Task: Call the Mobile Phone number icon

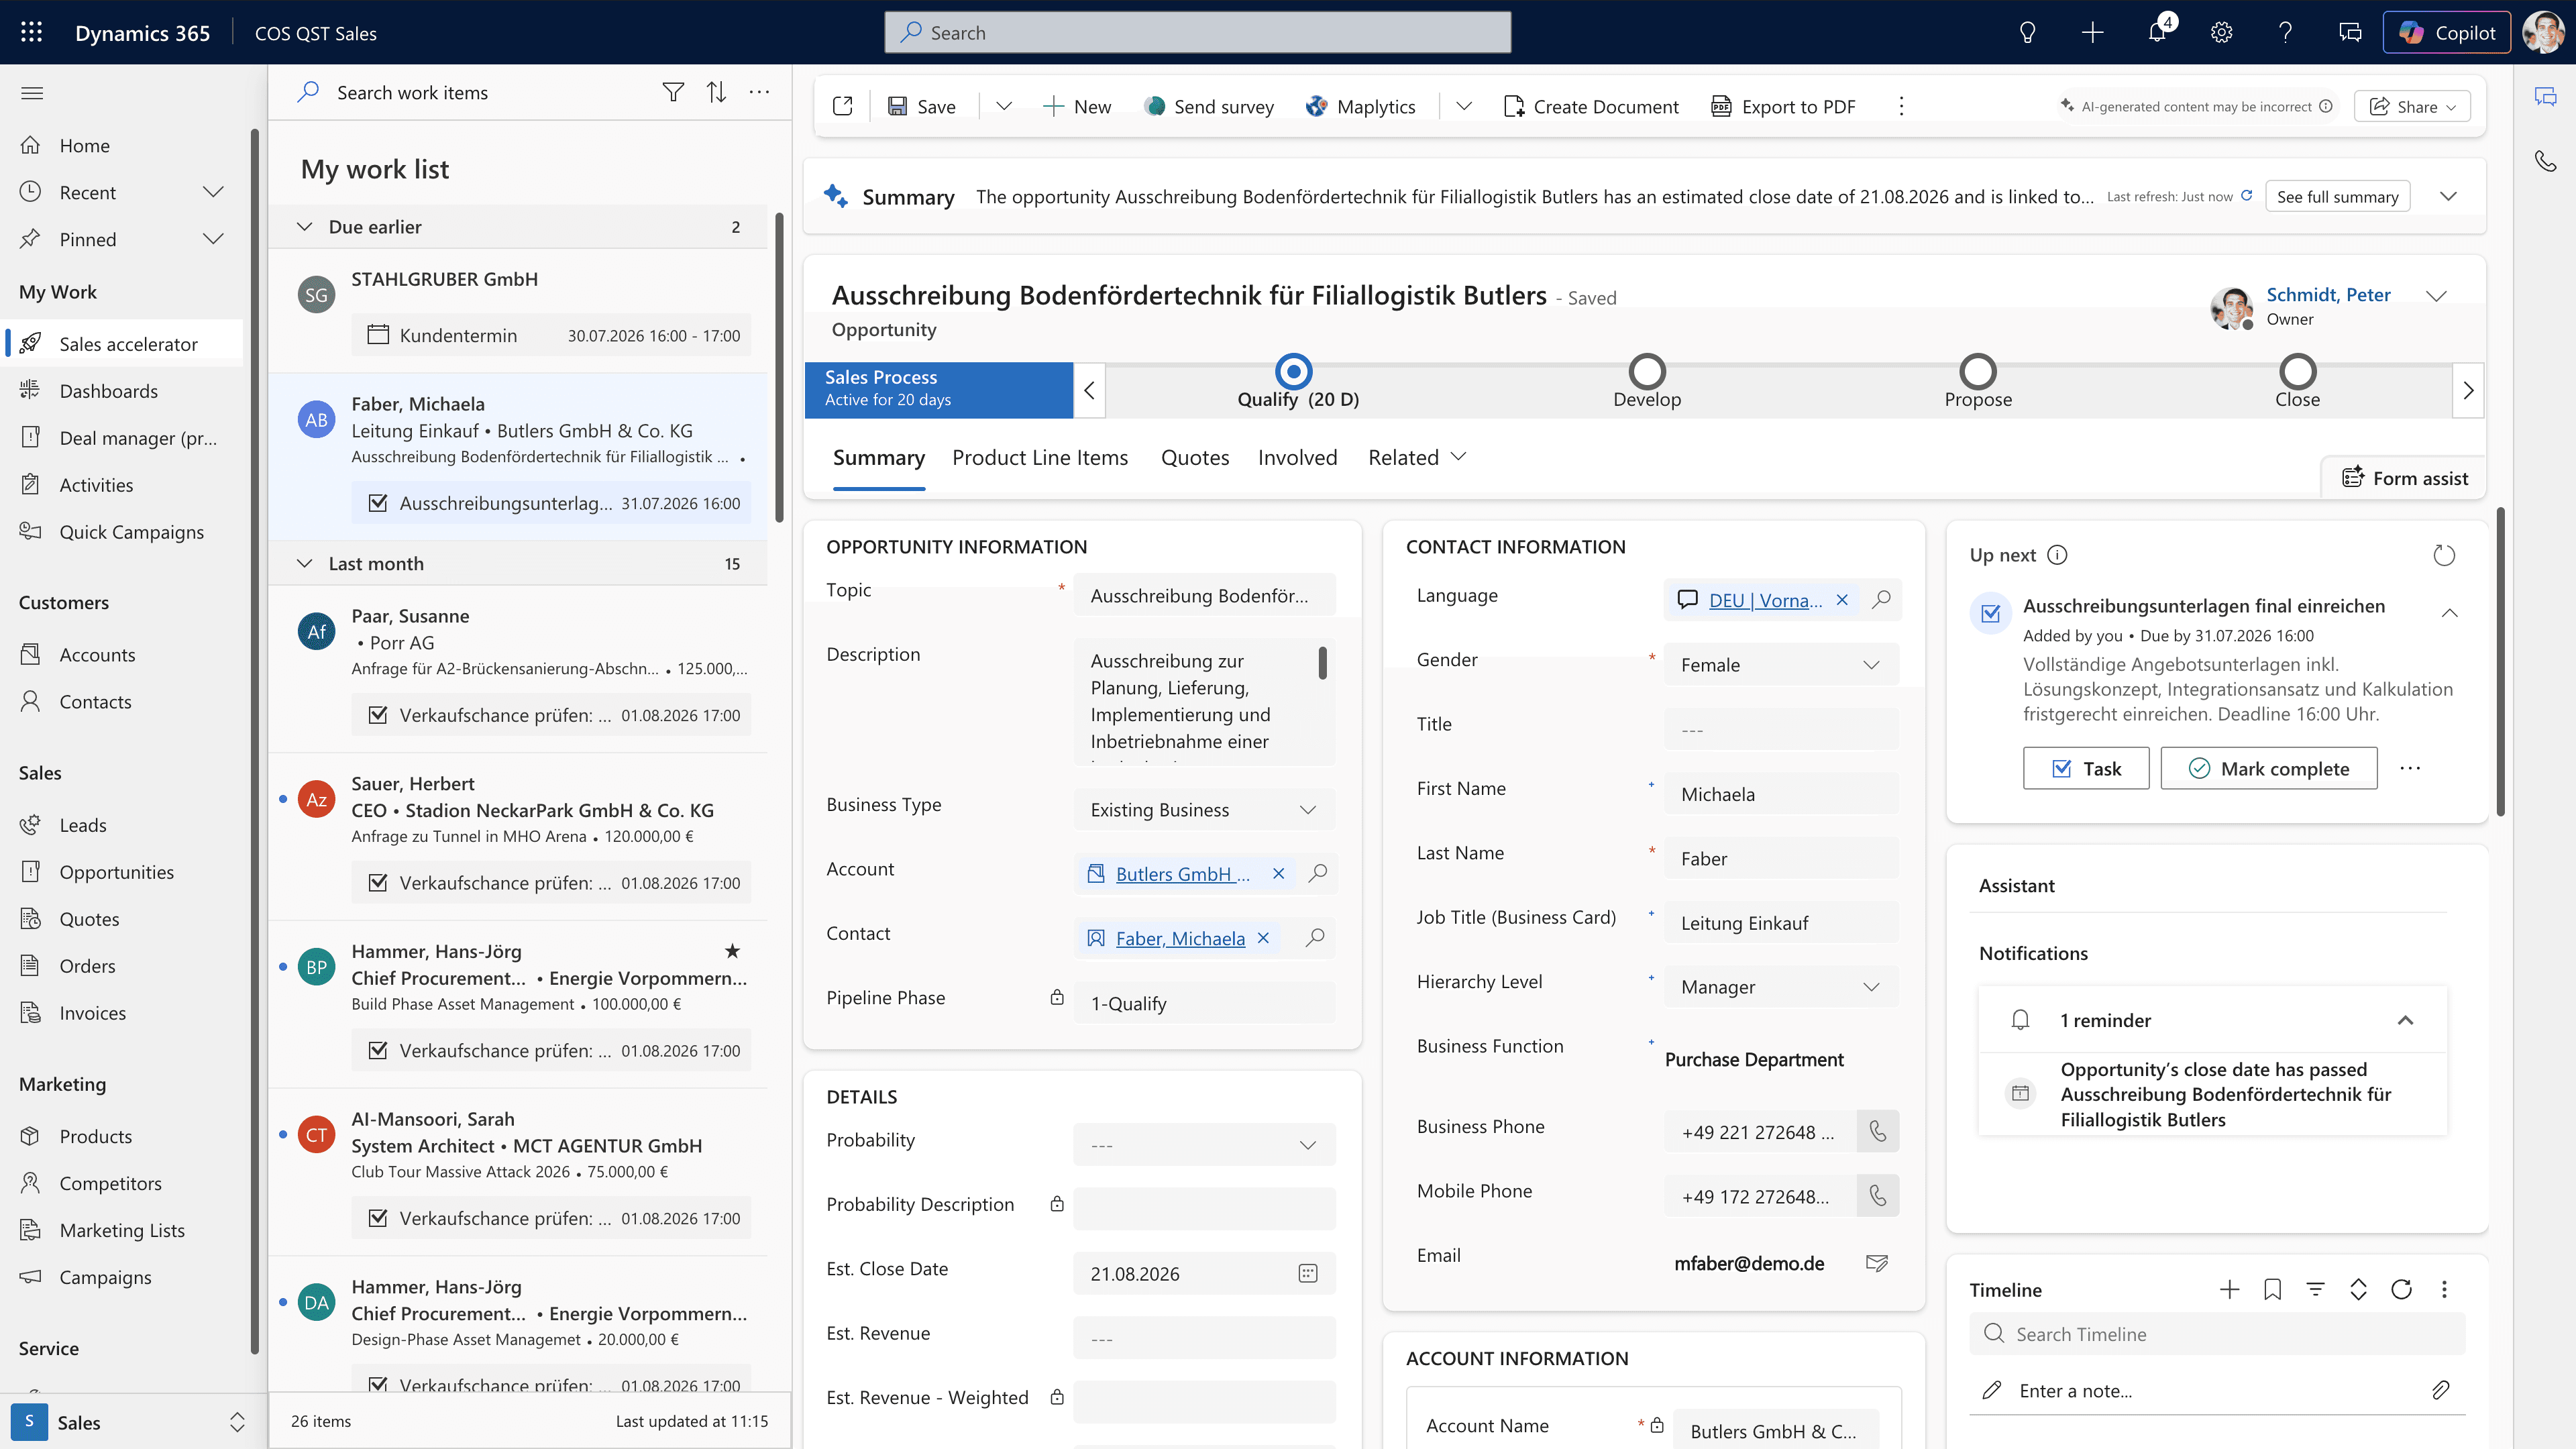Action: 1877,1195
